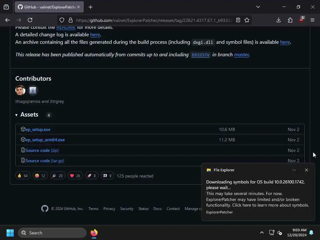Toggle hooray reaction with 20
This screenshot has width=320, height=240.
coord(58,176)
